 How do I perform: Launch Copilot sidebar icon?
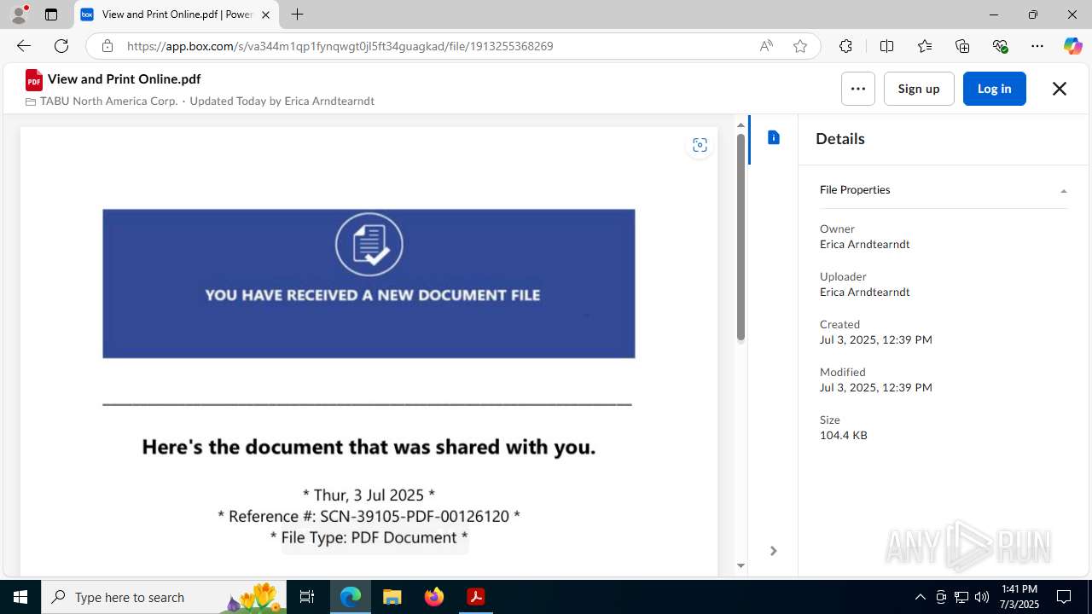point(1072,46)
